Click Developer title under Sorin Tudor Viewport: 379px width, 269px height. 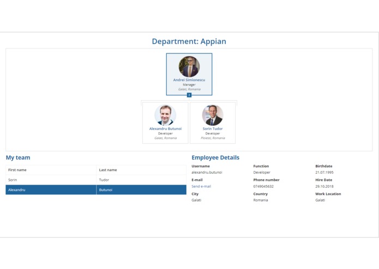[x=213, y=133]
